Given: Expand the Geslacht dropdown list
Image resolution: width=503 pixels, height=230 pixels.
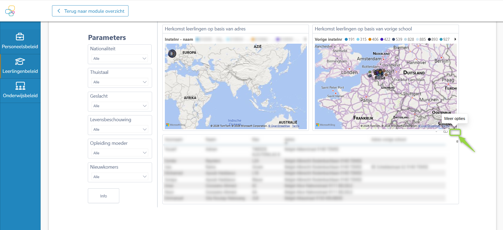Looking at the screenshot, I should coord(120,106).
